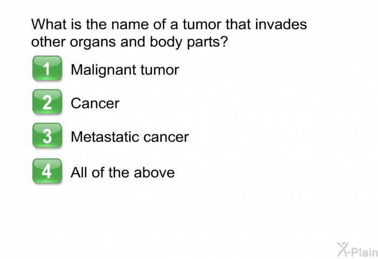Image resolution: width=378 pixels, height=259 pixels.
Task: Click the line "other organs and body parts?"
Action: pos(130,42)
